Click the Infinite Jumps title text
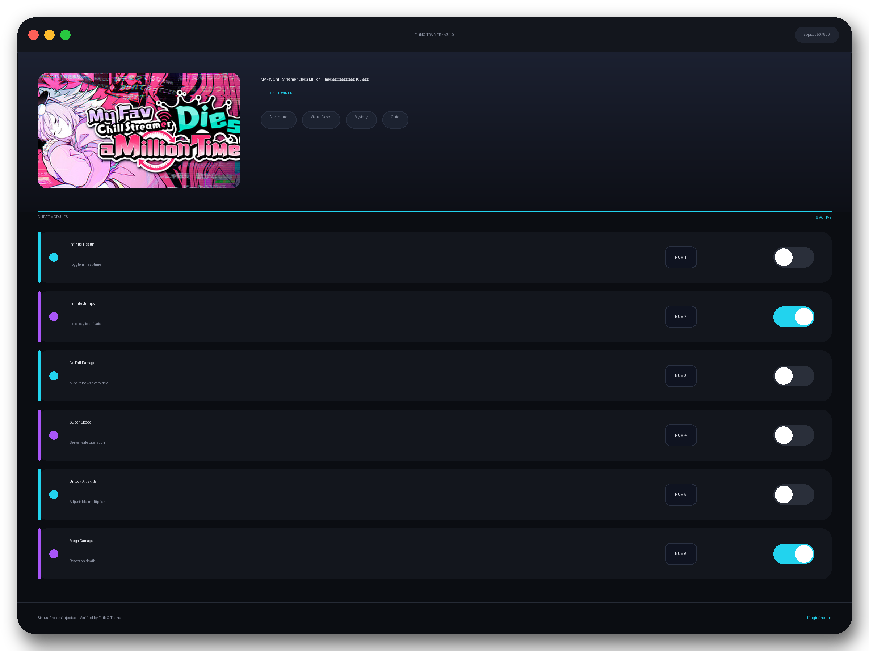Screen dimensions: 869x651 coord(82,303)
